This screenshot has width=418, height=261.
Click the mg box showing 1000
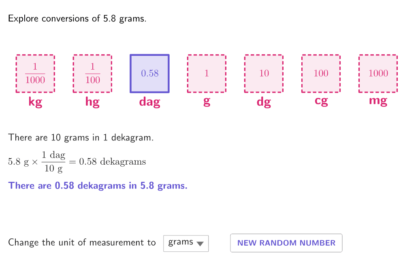coord(378,74)
